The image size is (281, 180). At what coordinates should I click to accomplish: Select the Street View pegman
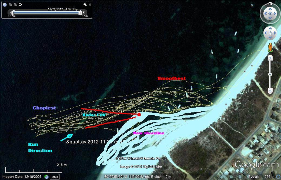[x=270, y=48]
